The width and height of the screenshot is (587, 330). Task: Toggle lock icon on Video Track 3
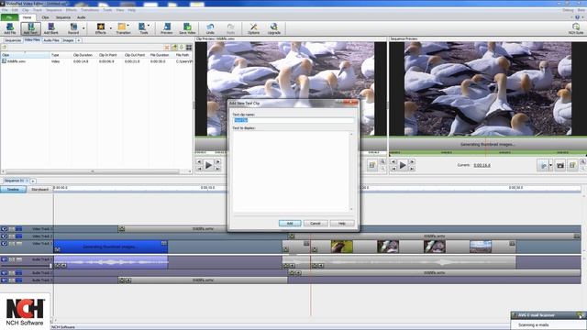(12, 228)
